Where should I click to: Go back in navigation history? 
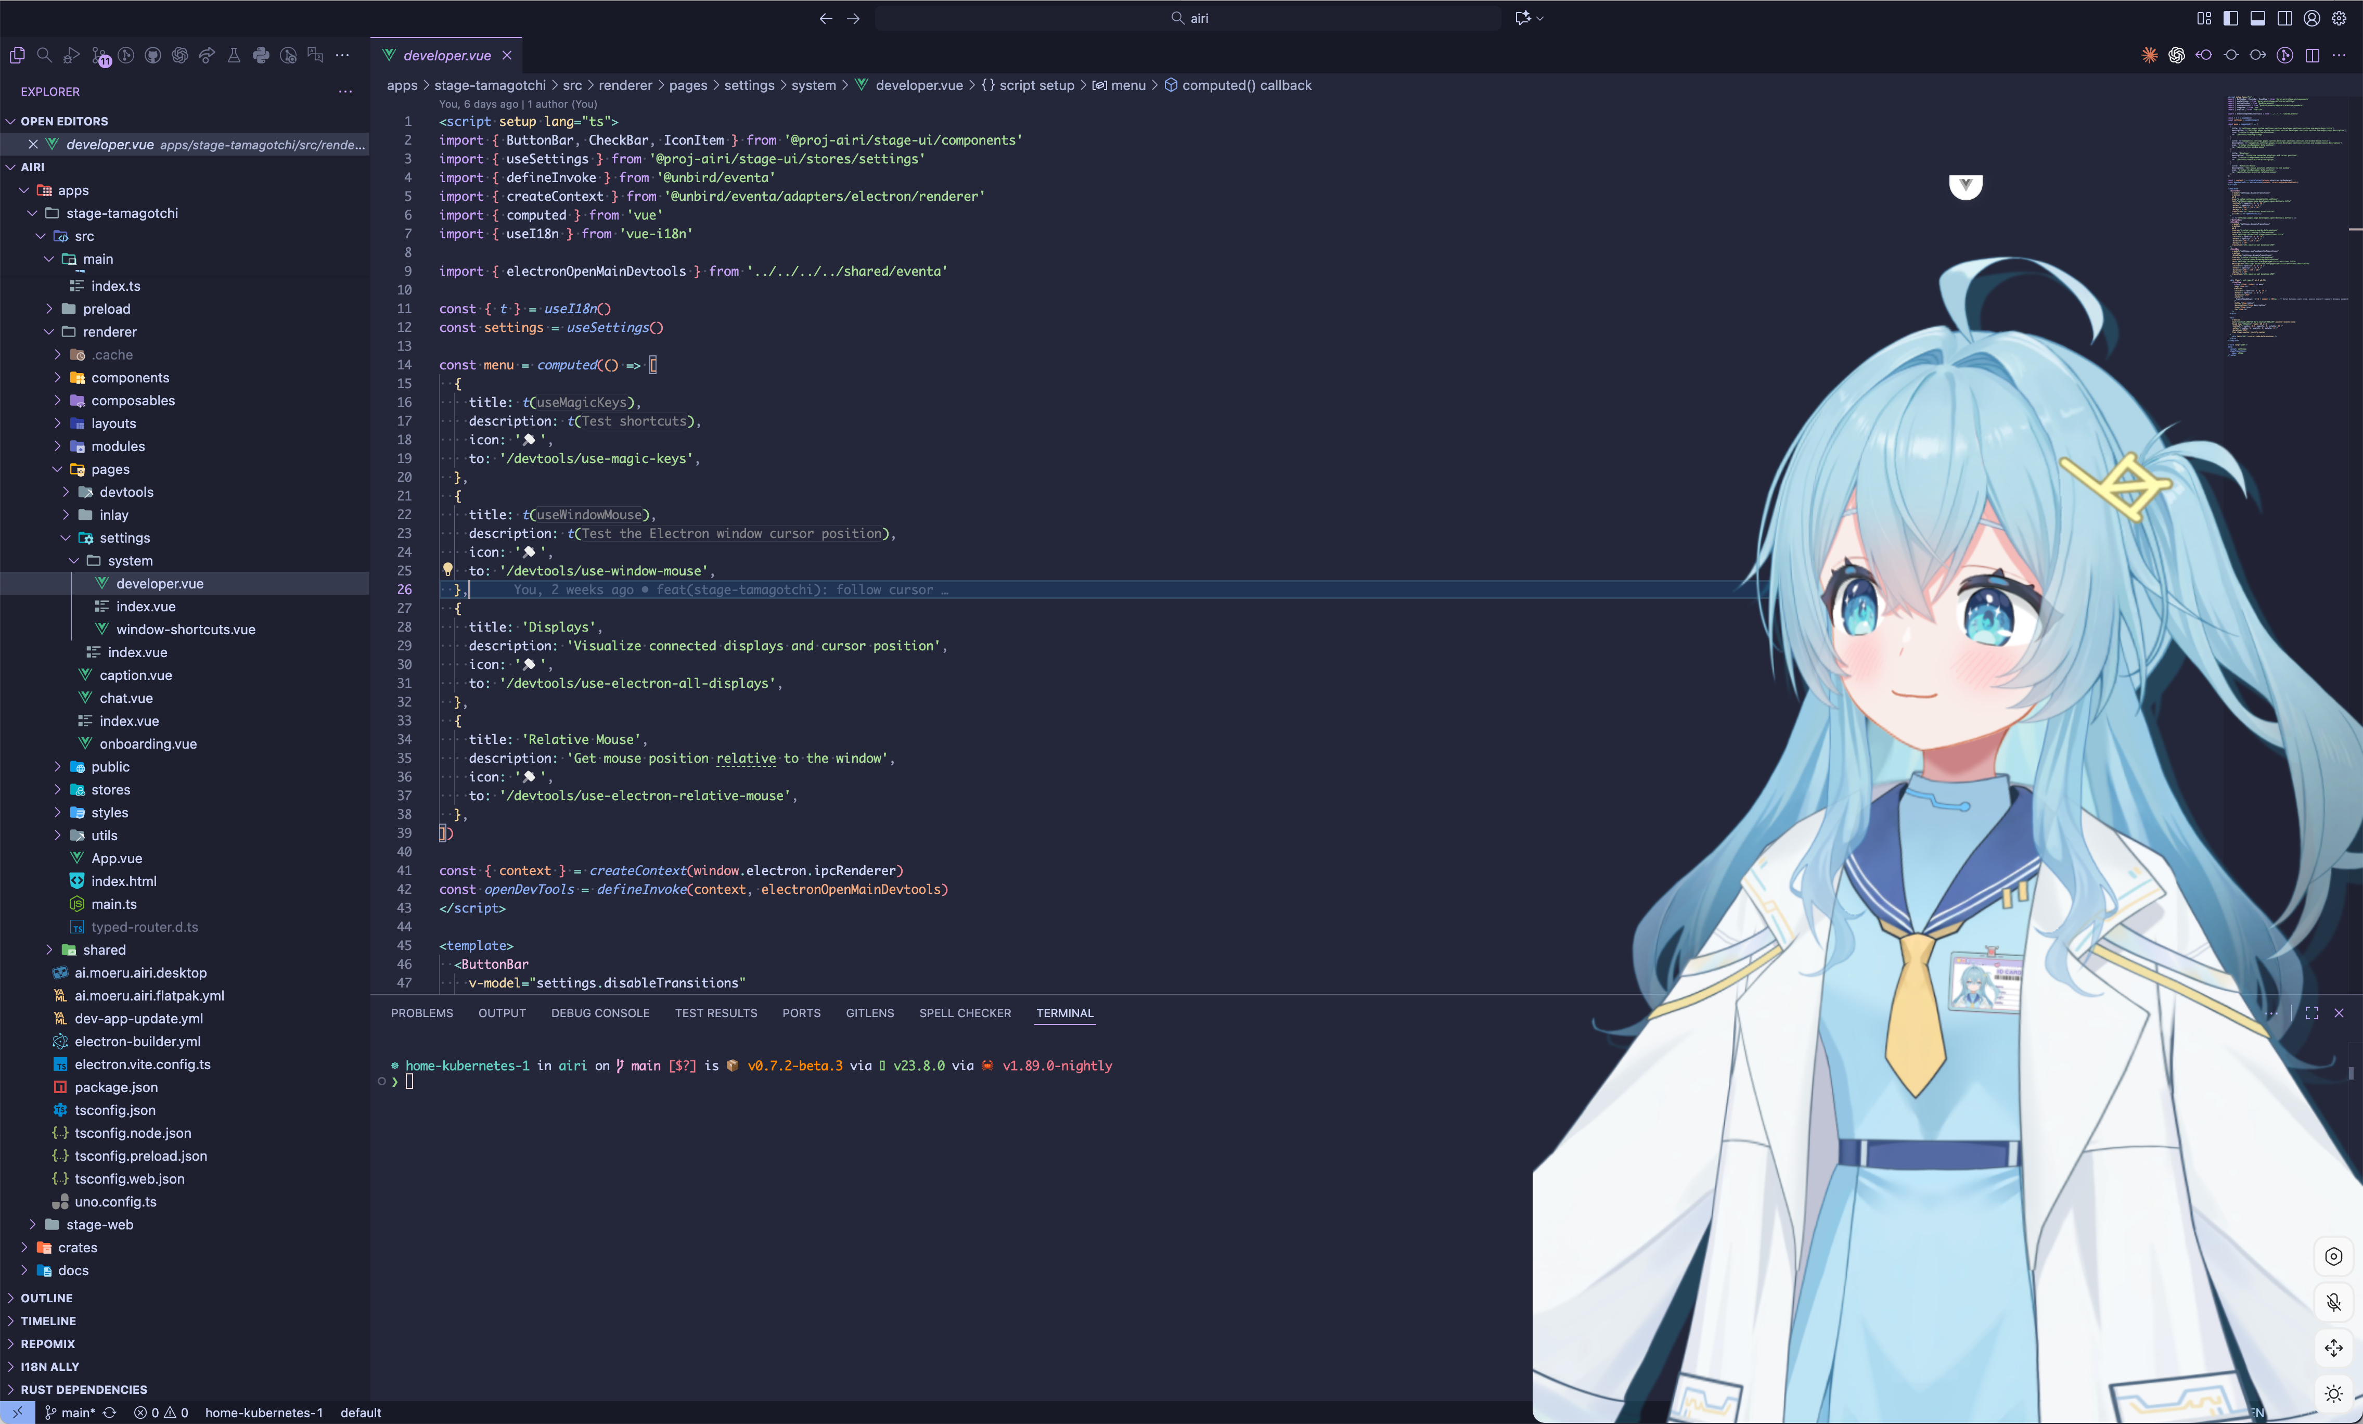826,18
